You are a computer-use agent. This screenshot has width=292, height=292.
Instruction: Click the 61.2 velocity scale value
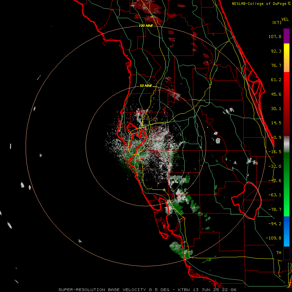pos(276,80)
